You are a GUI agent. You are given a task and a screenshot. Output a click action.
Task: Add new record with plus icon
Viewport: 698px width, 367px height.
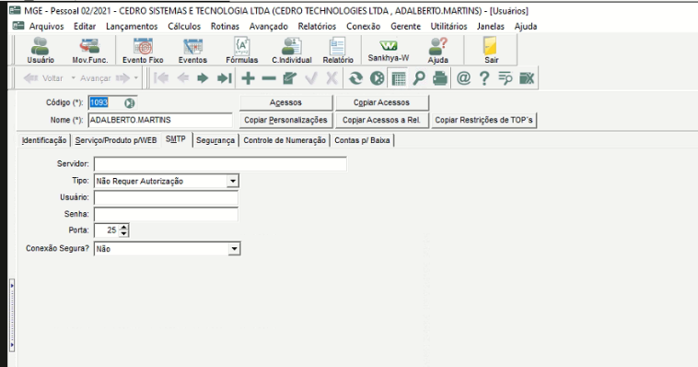point(248,78)
